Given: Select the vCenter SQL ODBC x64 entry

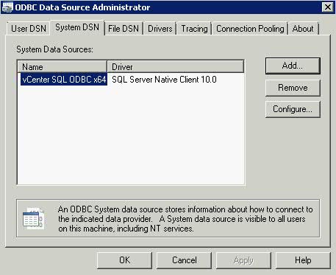Looking at the screenshot, I should 64,80.
